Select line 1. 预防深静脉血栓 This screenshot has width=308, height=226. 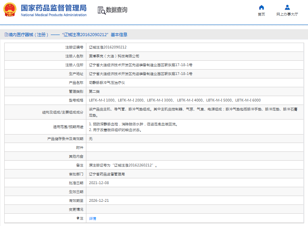tap(134, 124)
